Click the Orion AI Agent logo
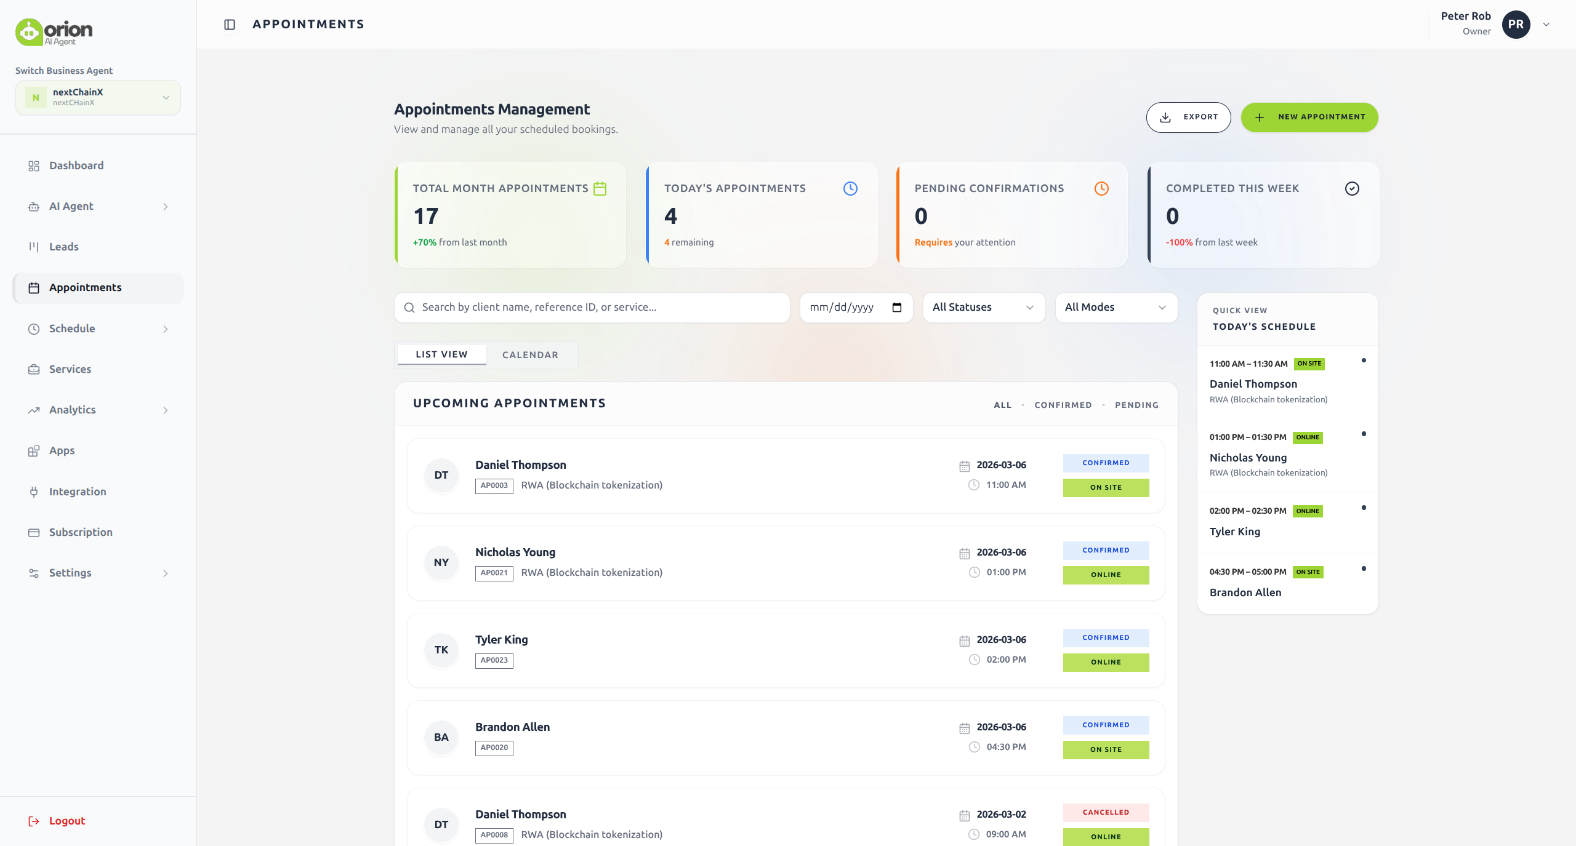The height and width of the screenshot is (846, 1576). coord(53,31)
